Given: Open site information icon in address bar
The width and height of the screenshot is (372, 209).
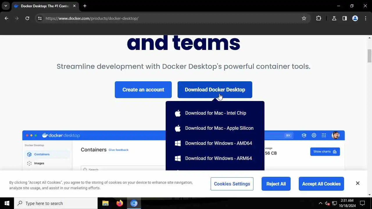Looking at the screenshot, I should point(40,18).
